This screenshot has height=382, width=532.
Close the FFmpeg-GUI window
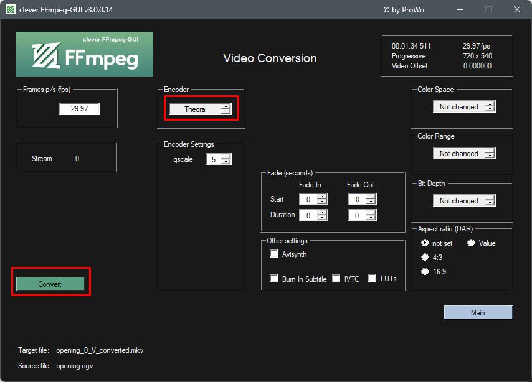point(516,9)
